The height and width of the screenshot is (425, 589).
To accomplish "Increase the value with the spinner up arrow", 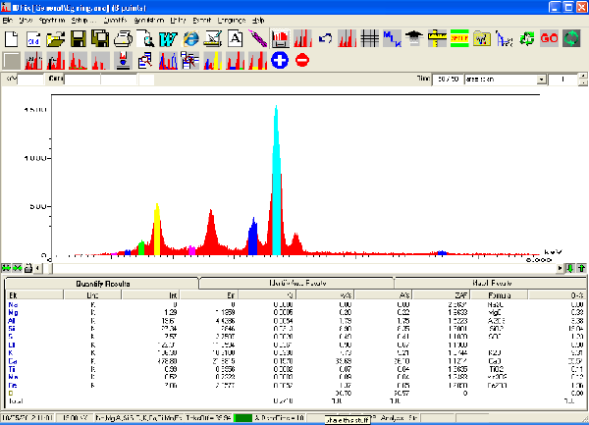I will point(582,77).
